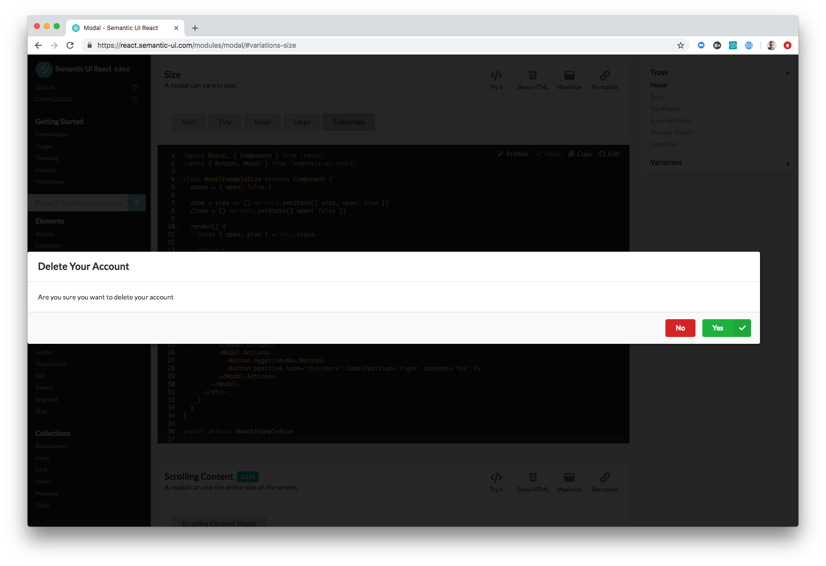Select the Mini modal size option

tap(189, 122)
